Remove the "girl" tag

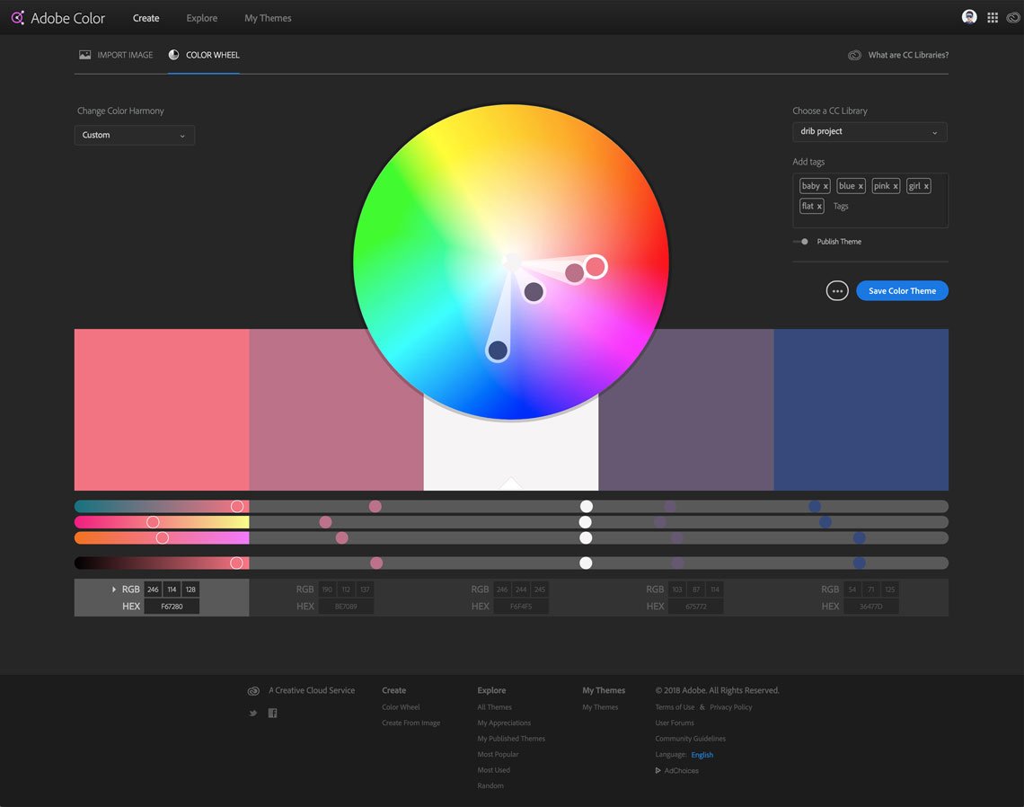(x=926, y=186)
